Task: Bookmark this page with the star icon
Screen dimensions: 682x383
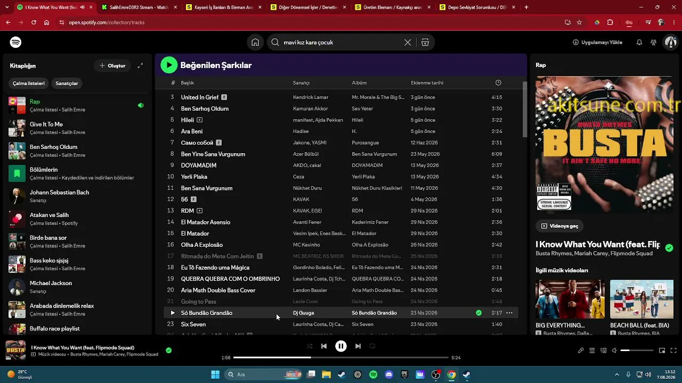Action: [x=579, y=22]
